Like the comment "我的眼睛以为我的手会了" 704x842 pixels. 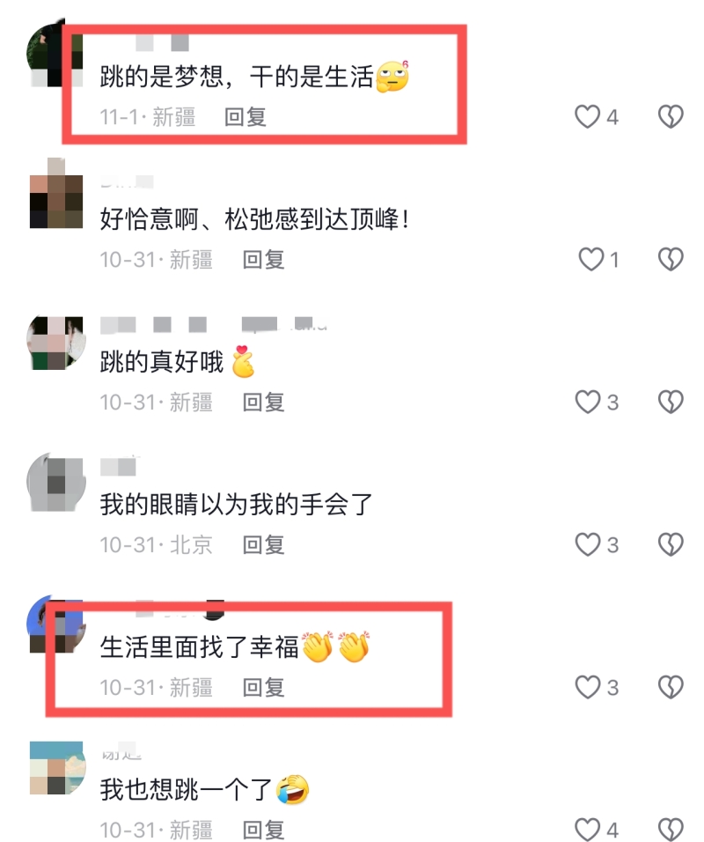[x=587, y=544]
